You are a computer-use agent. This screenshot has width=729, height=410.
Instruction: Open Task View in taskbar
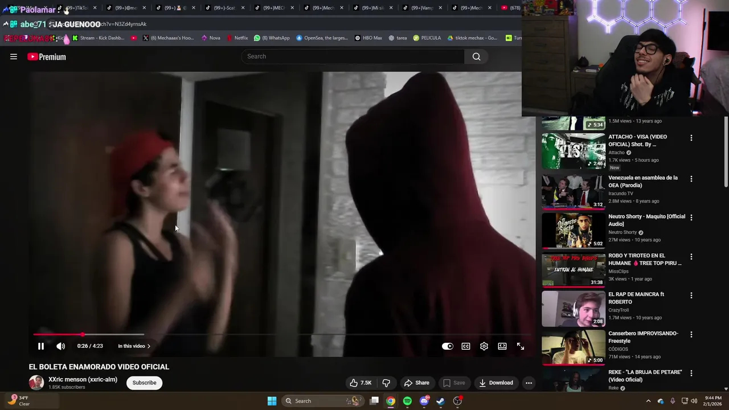pyautogui.click(x=374, y=401)
